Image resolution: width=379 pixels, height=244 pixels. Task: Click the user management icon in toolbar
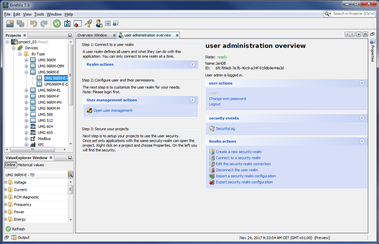[99, 23]
